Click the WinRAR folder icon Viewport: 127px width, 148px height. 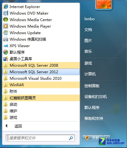pyautogui.click(x=5, y=85)
